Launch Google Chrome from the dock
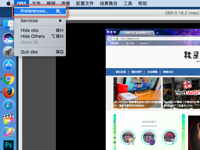This screenshot has width=200, height=150. 8,78
